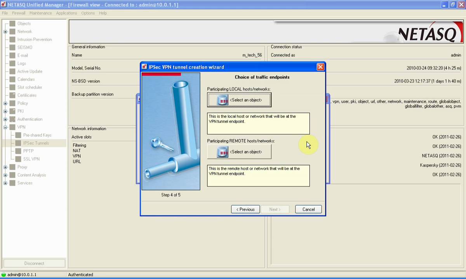Close the IPSec VPN tunnel creation wizard

click(320, 67)
